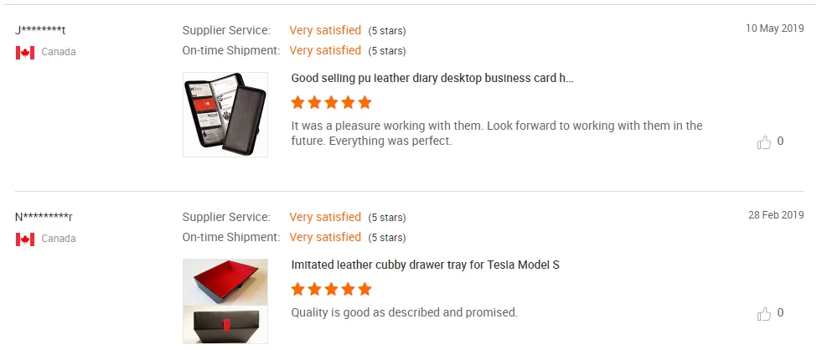Open Tesla cubby drawer tray thumbnail
The height and width of the screenshot is (350, 822).
point(225,301)
